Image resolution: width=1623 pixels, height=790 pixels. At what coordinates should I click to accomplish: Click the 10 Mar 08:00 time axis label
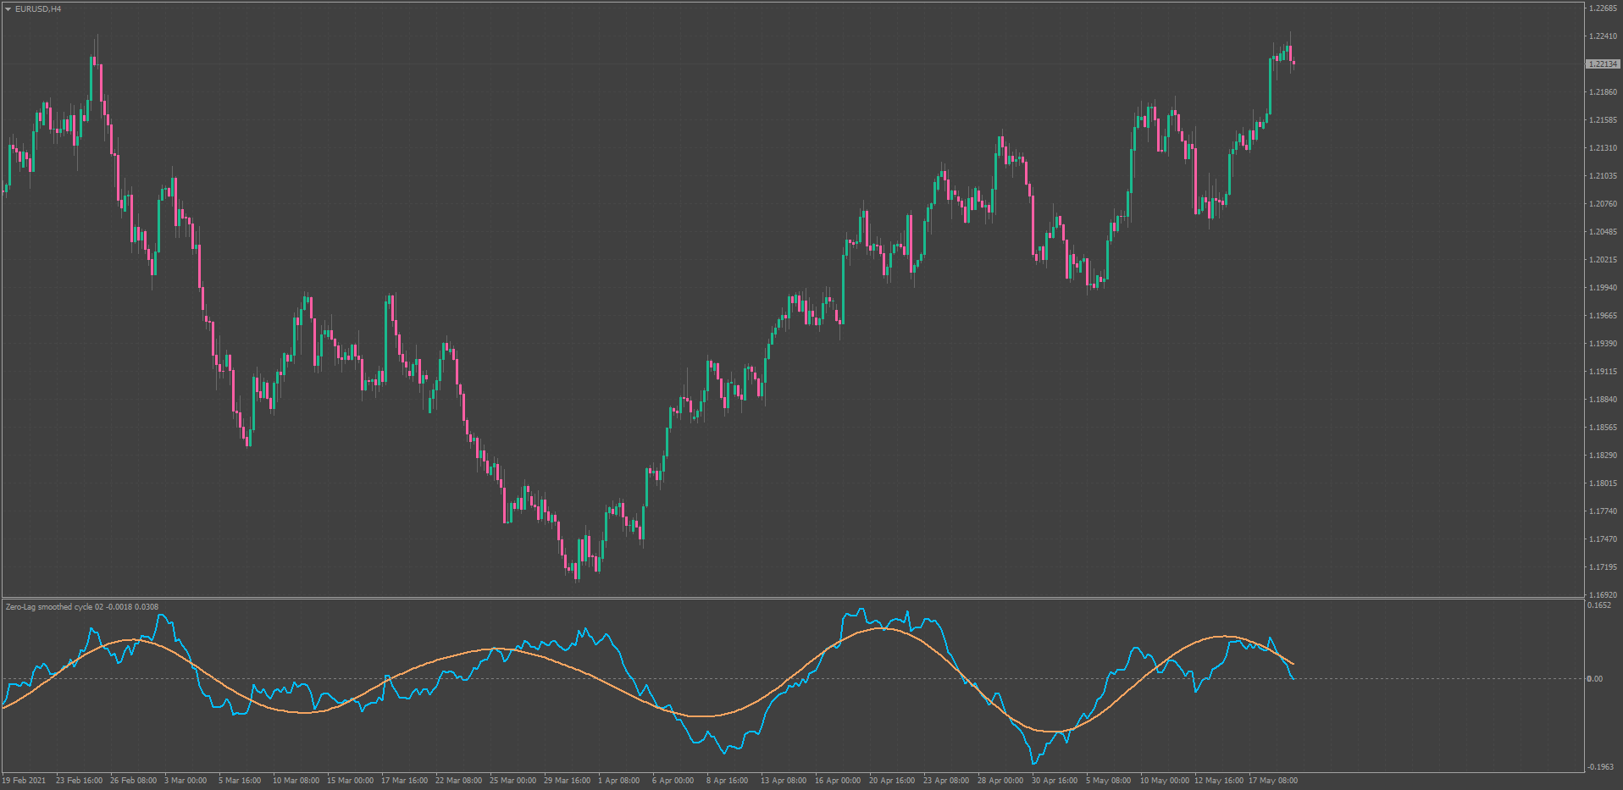(296, 781)
